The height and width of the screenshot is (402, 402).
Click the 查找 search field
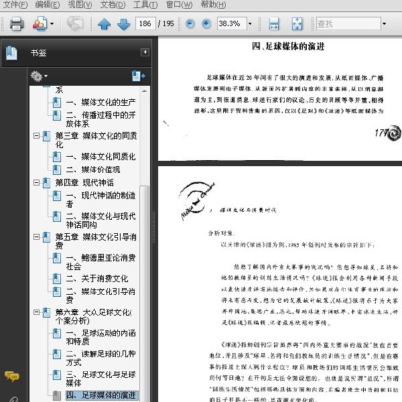(x=348, y=24)
